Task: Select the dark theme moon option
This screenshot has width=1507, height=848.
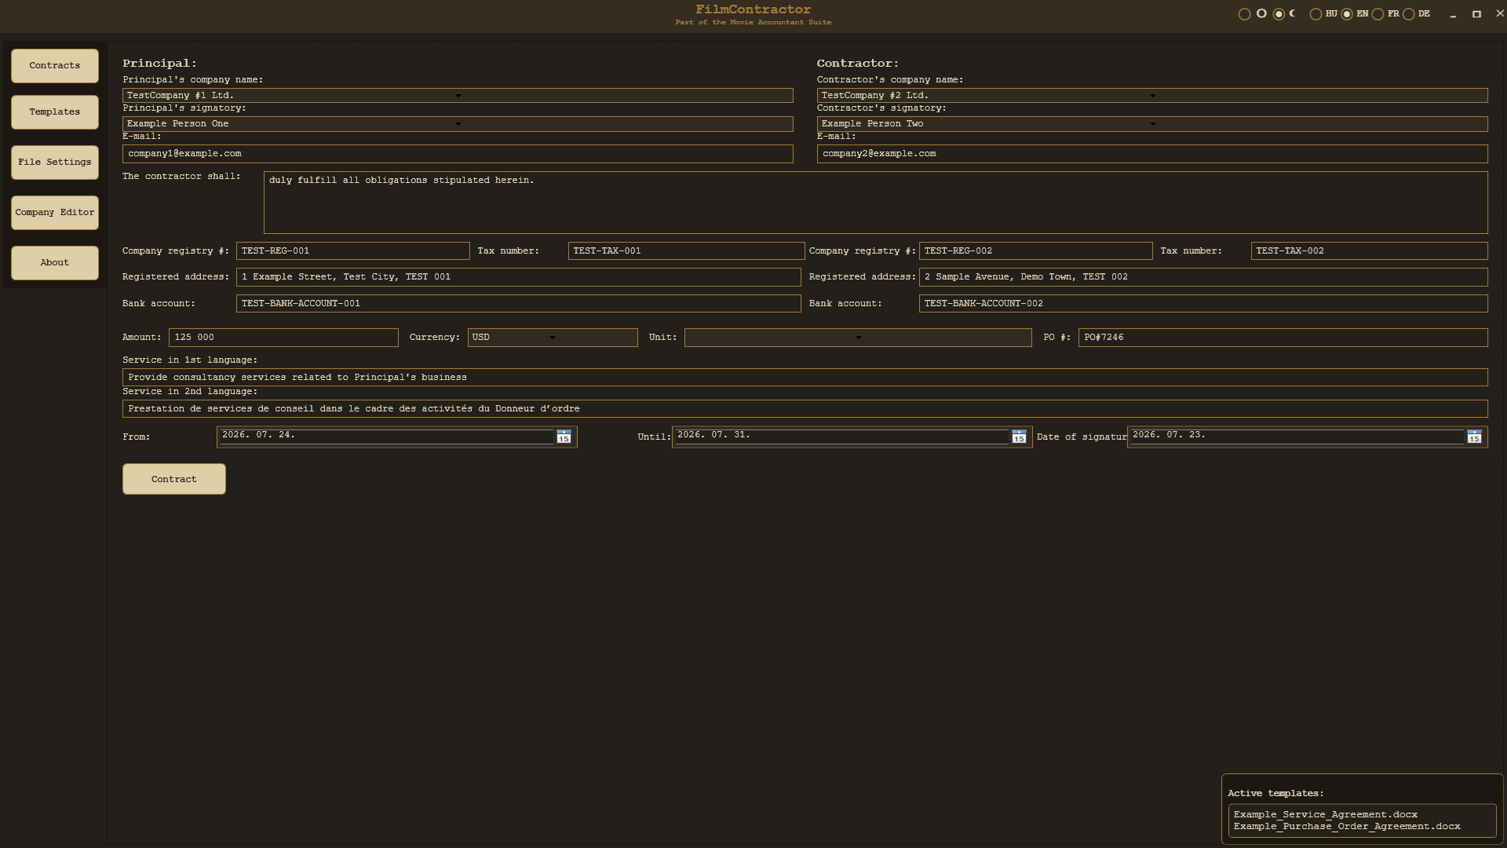Action: click(1279, 14)
